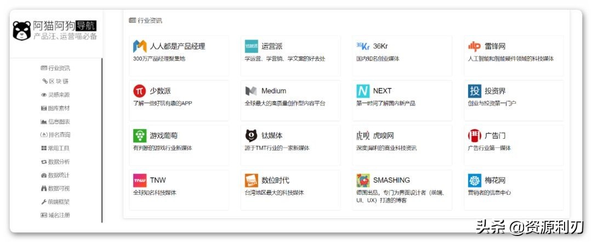Image resolution: width=592 pixels, height=242 pixels.
Task: Open the 36Kr site logo
Action: (363, 46)
